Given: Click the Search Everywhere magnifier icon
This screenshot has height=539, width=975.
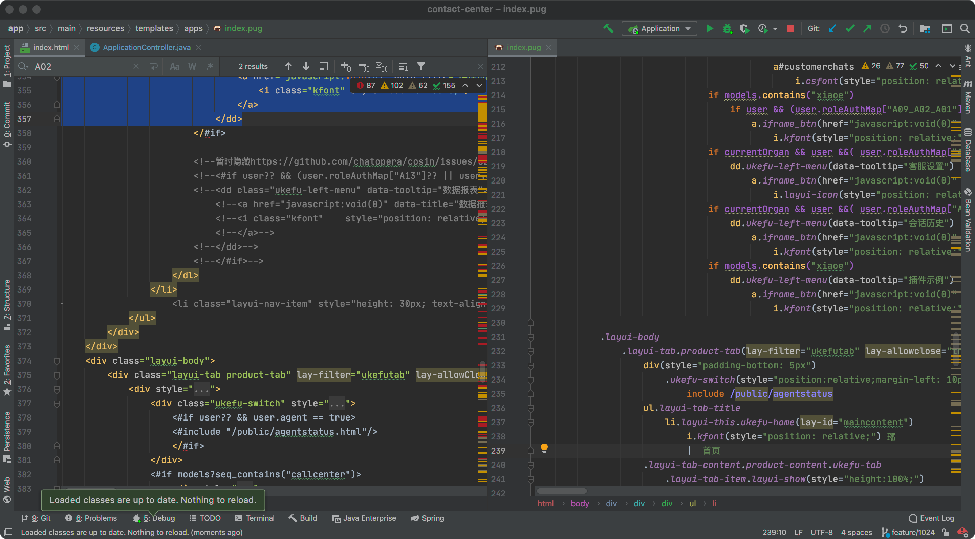Looking at the screenshot, I should click(965, 28).
